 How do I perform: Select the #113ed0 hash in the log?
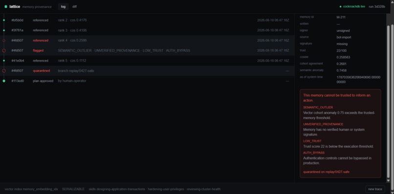pyautogui.click(x=18, y=81)
